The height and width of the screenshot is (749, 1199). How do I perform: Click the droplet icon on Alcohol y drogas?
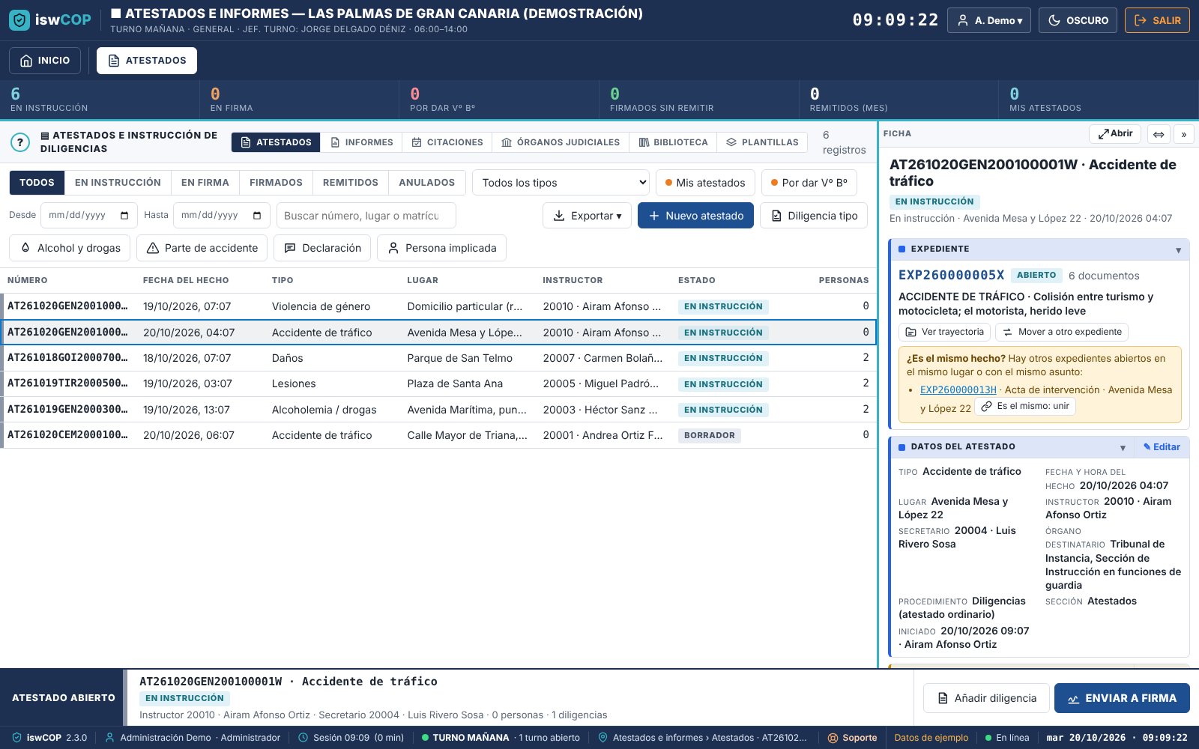coord(25,248)
